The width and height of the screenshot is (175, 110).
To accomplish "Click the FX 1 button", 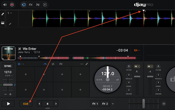I will point(95,104).
